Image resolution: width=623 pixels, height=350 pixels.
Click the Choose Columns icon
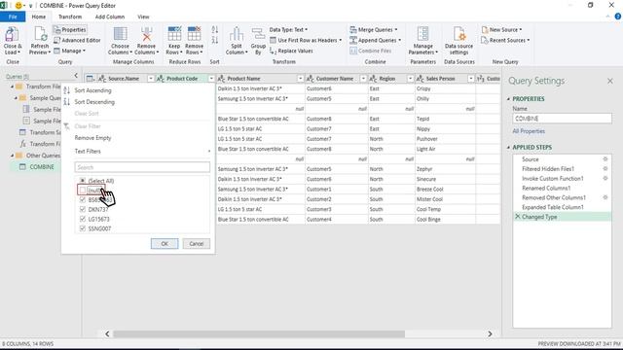120,35
